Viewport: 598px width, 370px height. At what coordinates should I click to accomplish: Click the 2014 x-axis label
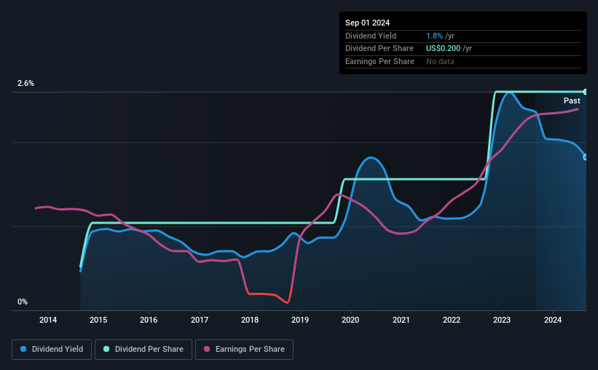[48, 320]
